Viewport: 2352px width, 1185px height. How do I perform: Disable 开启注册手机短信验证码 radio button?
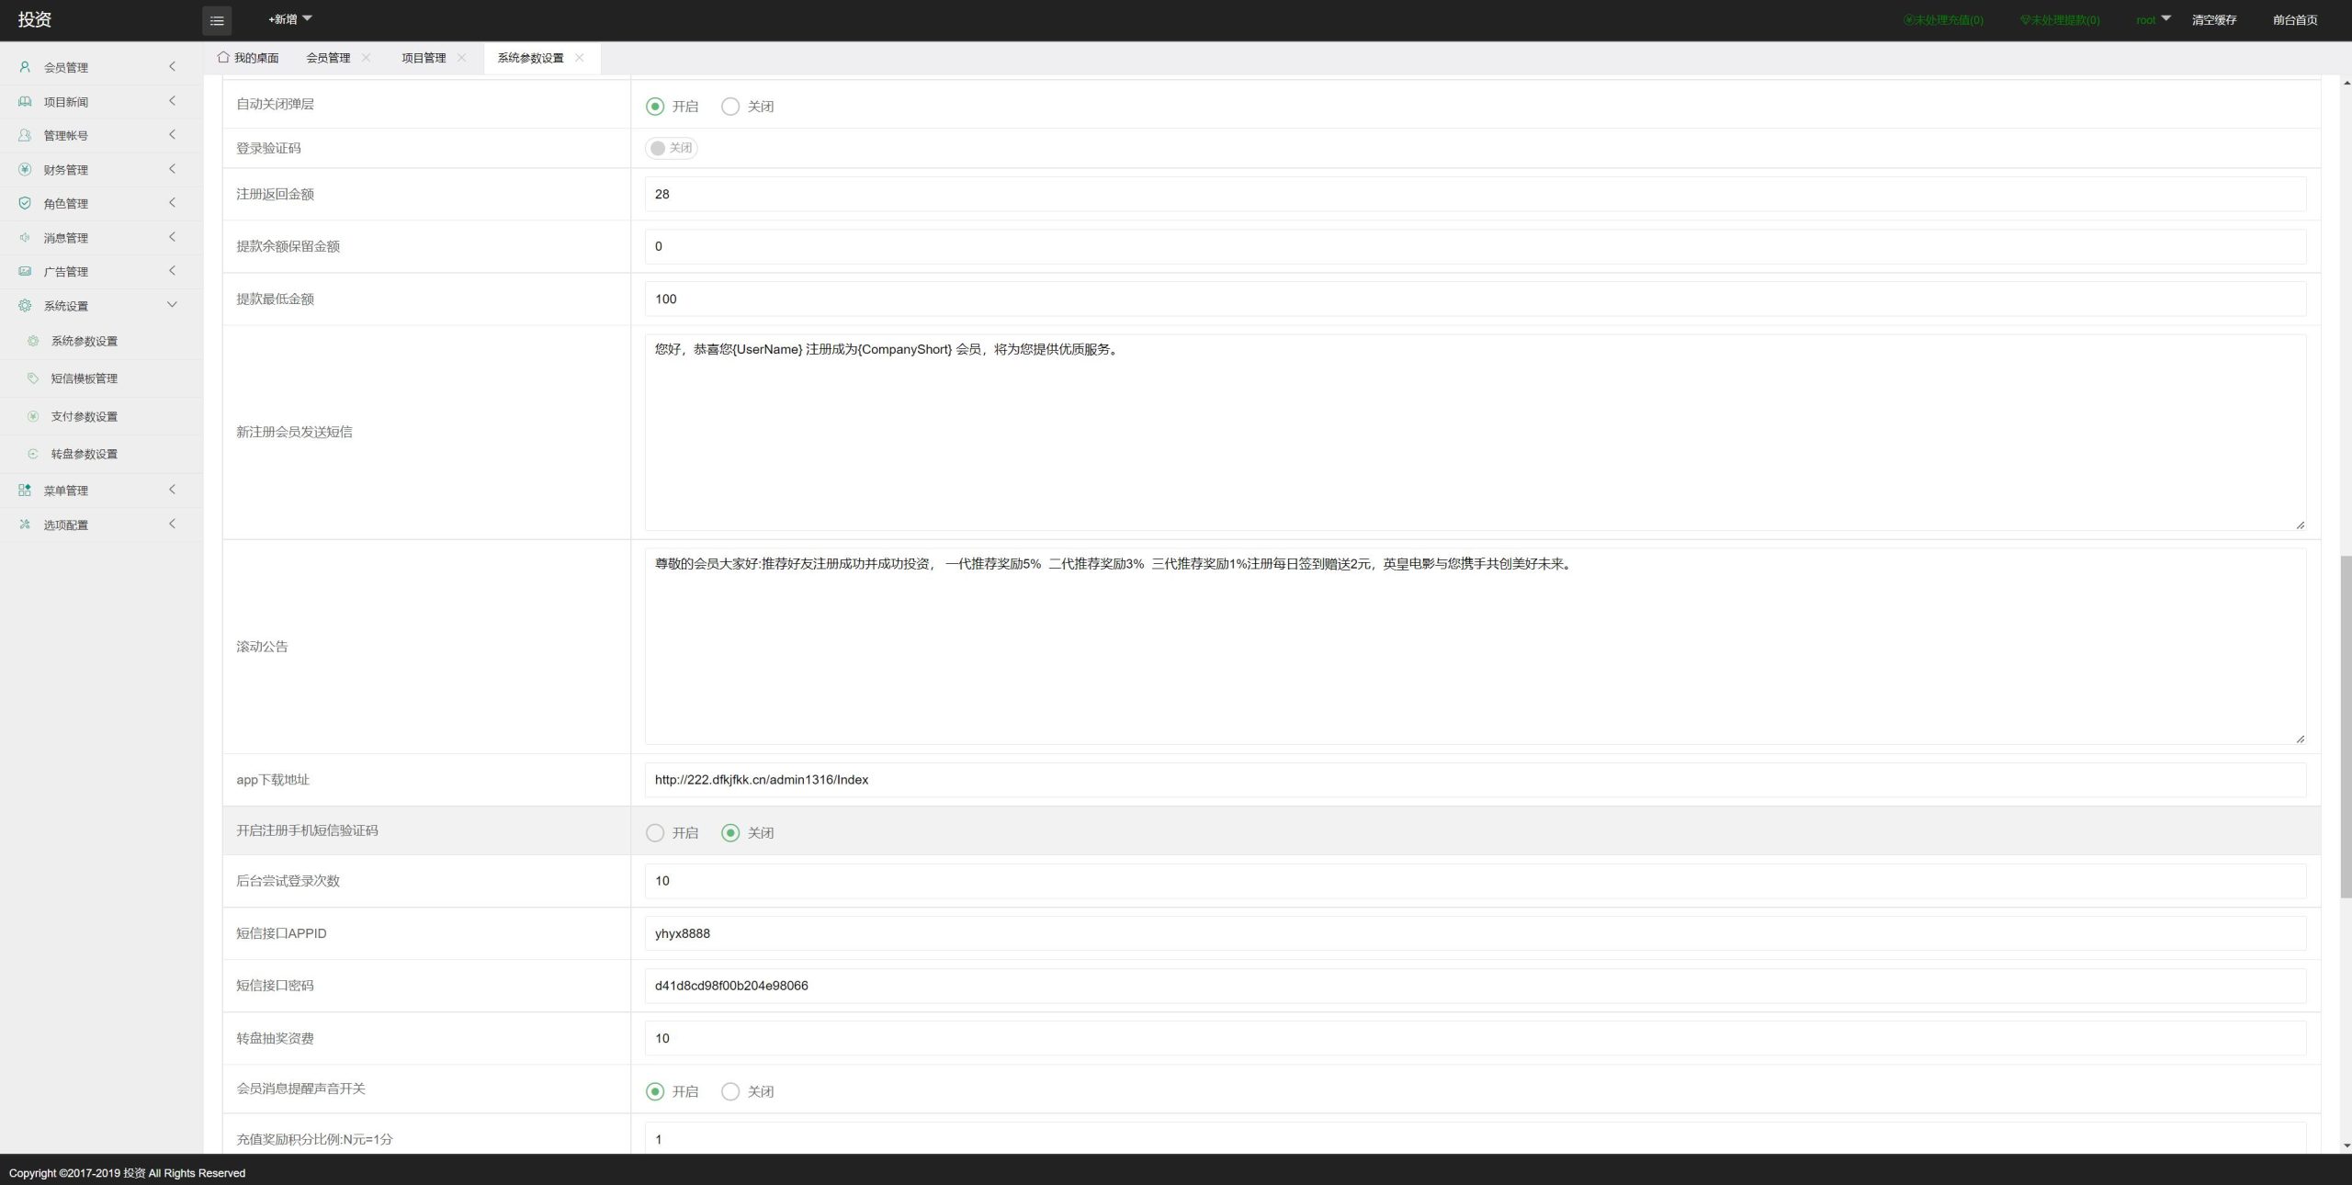coord(731,833)
